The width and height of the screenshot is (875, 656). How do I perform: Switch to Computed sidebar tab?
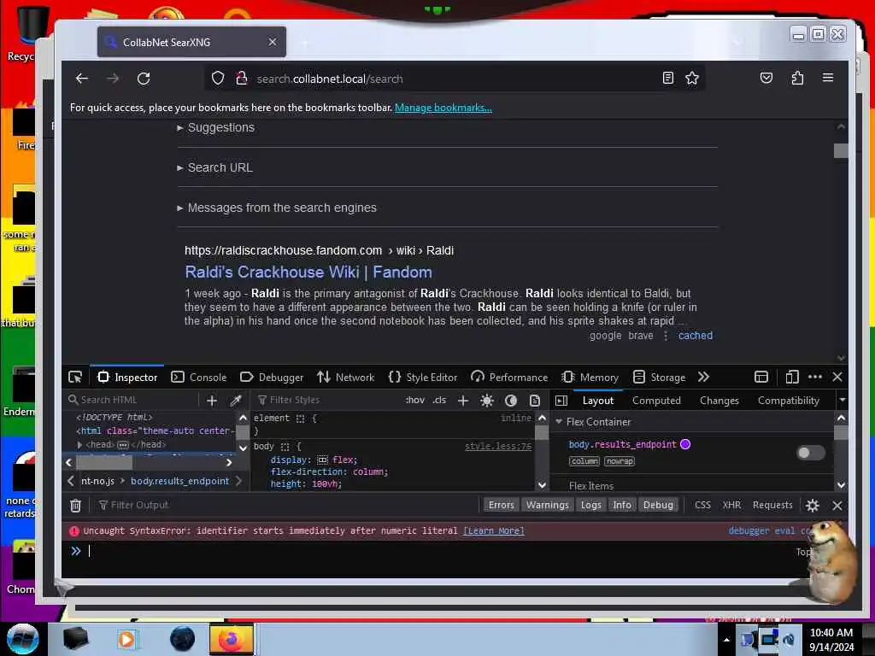point(656,401)
